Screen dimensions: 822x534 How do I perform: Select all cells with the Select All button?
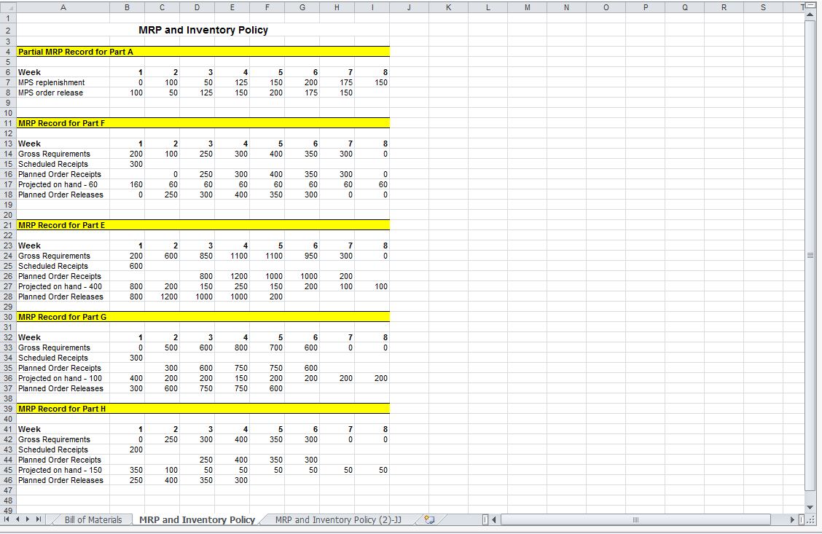(x=7, y=7)
